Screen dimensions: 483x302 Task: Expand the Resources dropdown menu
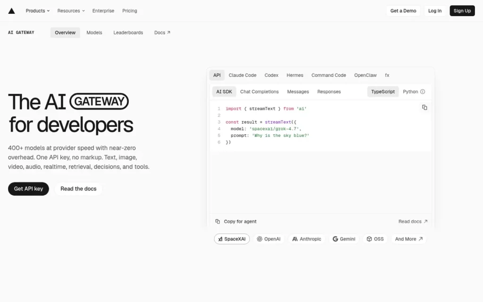pyautogui.click(x=71, y=11)
